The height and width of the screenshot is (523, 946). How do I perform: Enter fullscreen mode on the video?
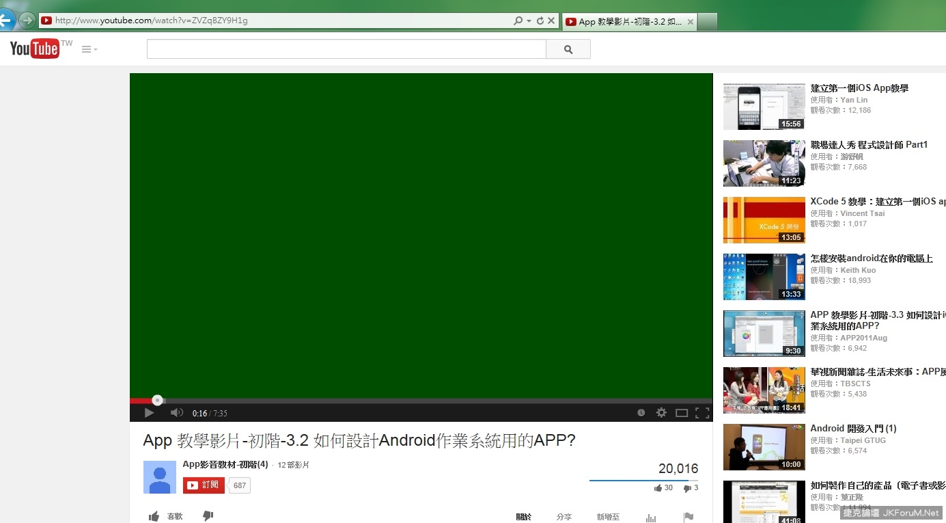click(701, 413)
